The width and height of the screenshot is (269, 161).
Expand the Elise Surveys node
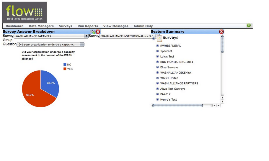click(x=157, y=67)
